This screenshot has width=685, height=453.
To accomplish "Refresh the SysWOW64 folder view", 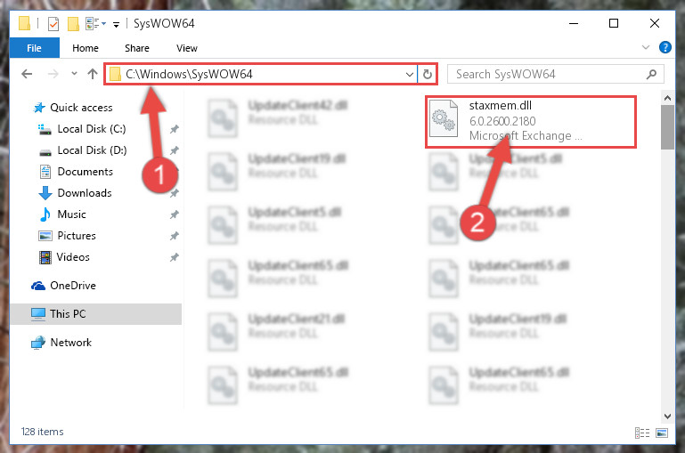I will [x=428, y=74].
